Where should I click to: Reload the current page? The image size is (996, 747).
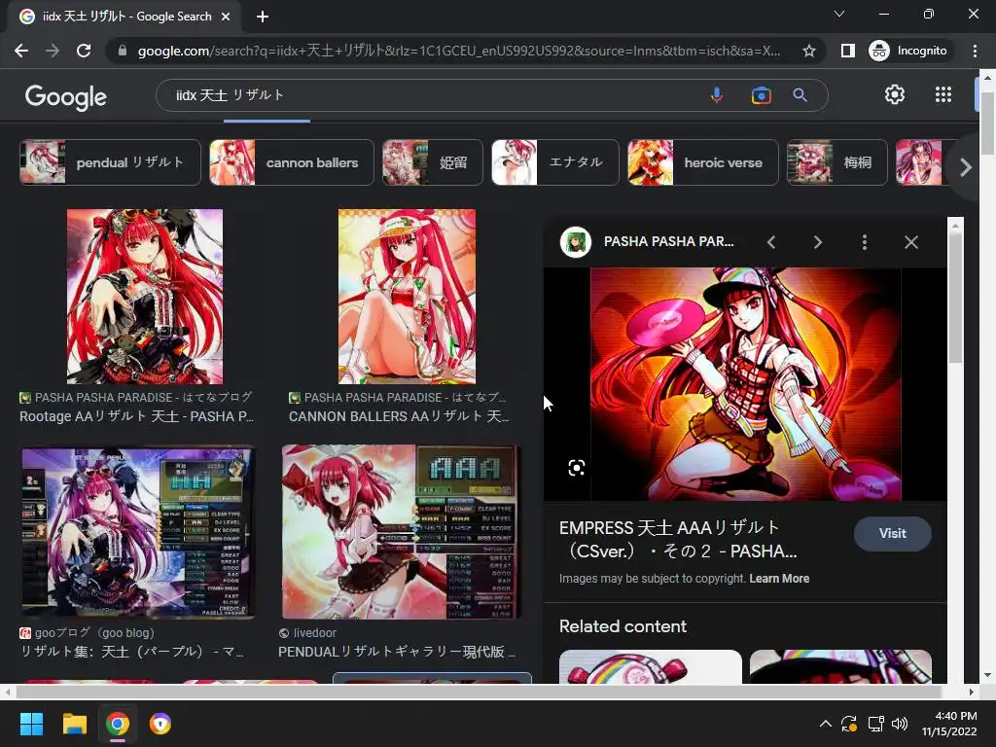pos(84,51)
